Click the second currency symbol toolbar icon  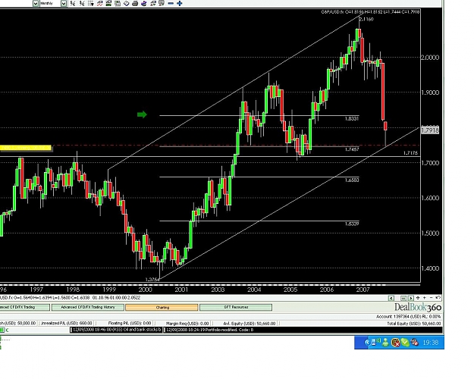click(82, 3)
